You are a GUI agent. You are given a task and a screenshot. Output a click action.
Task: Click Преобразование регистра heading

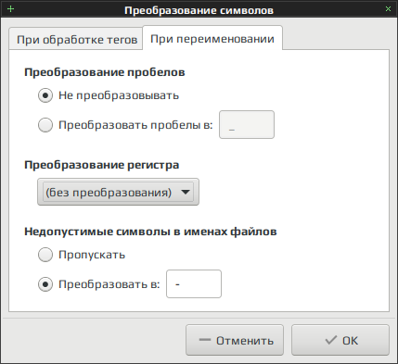click(x=101, y=165)
